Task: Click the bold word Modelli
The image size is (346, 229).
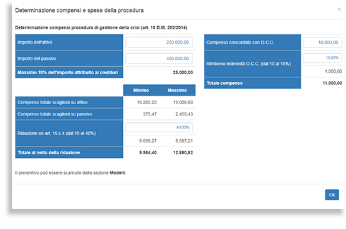Action: (x=117, y=173)
